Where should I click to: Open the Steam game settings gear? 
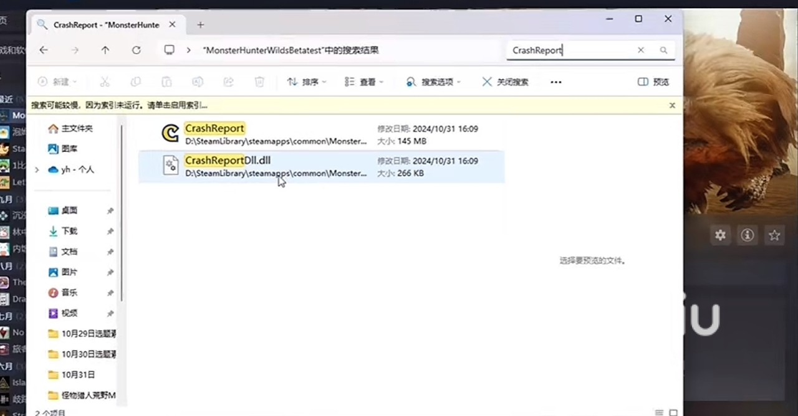(721, 235)
